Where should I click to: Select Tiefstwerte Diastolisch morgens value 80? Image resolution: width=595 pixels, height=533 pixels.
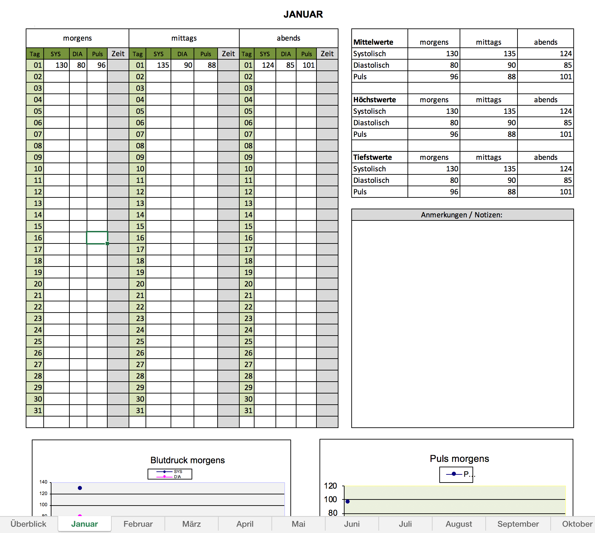tap(434, 180)
